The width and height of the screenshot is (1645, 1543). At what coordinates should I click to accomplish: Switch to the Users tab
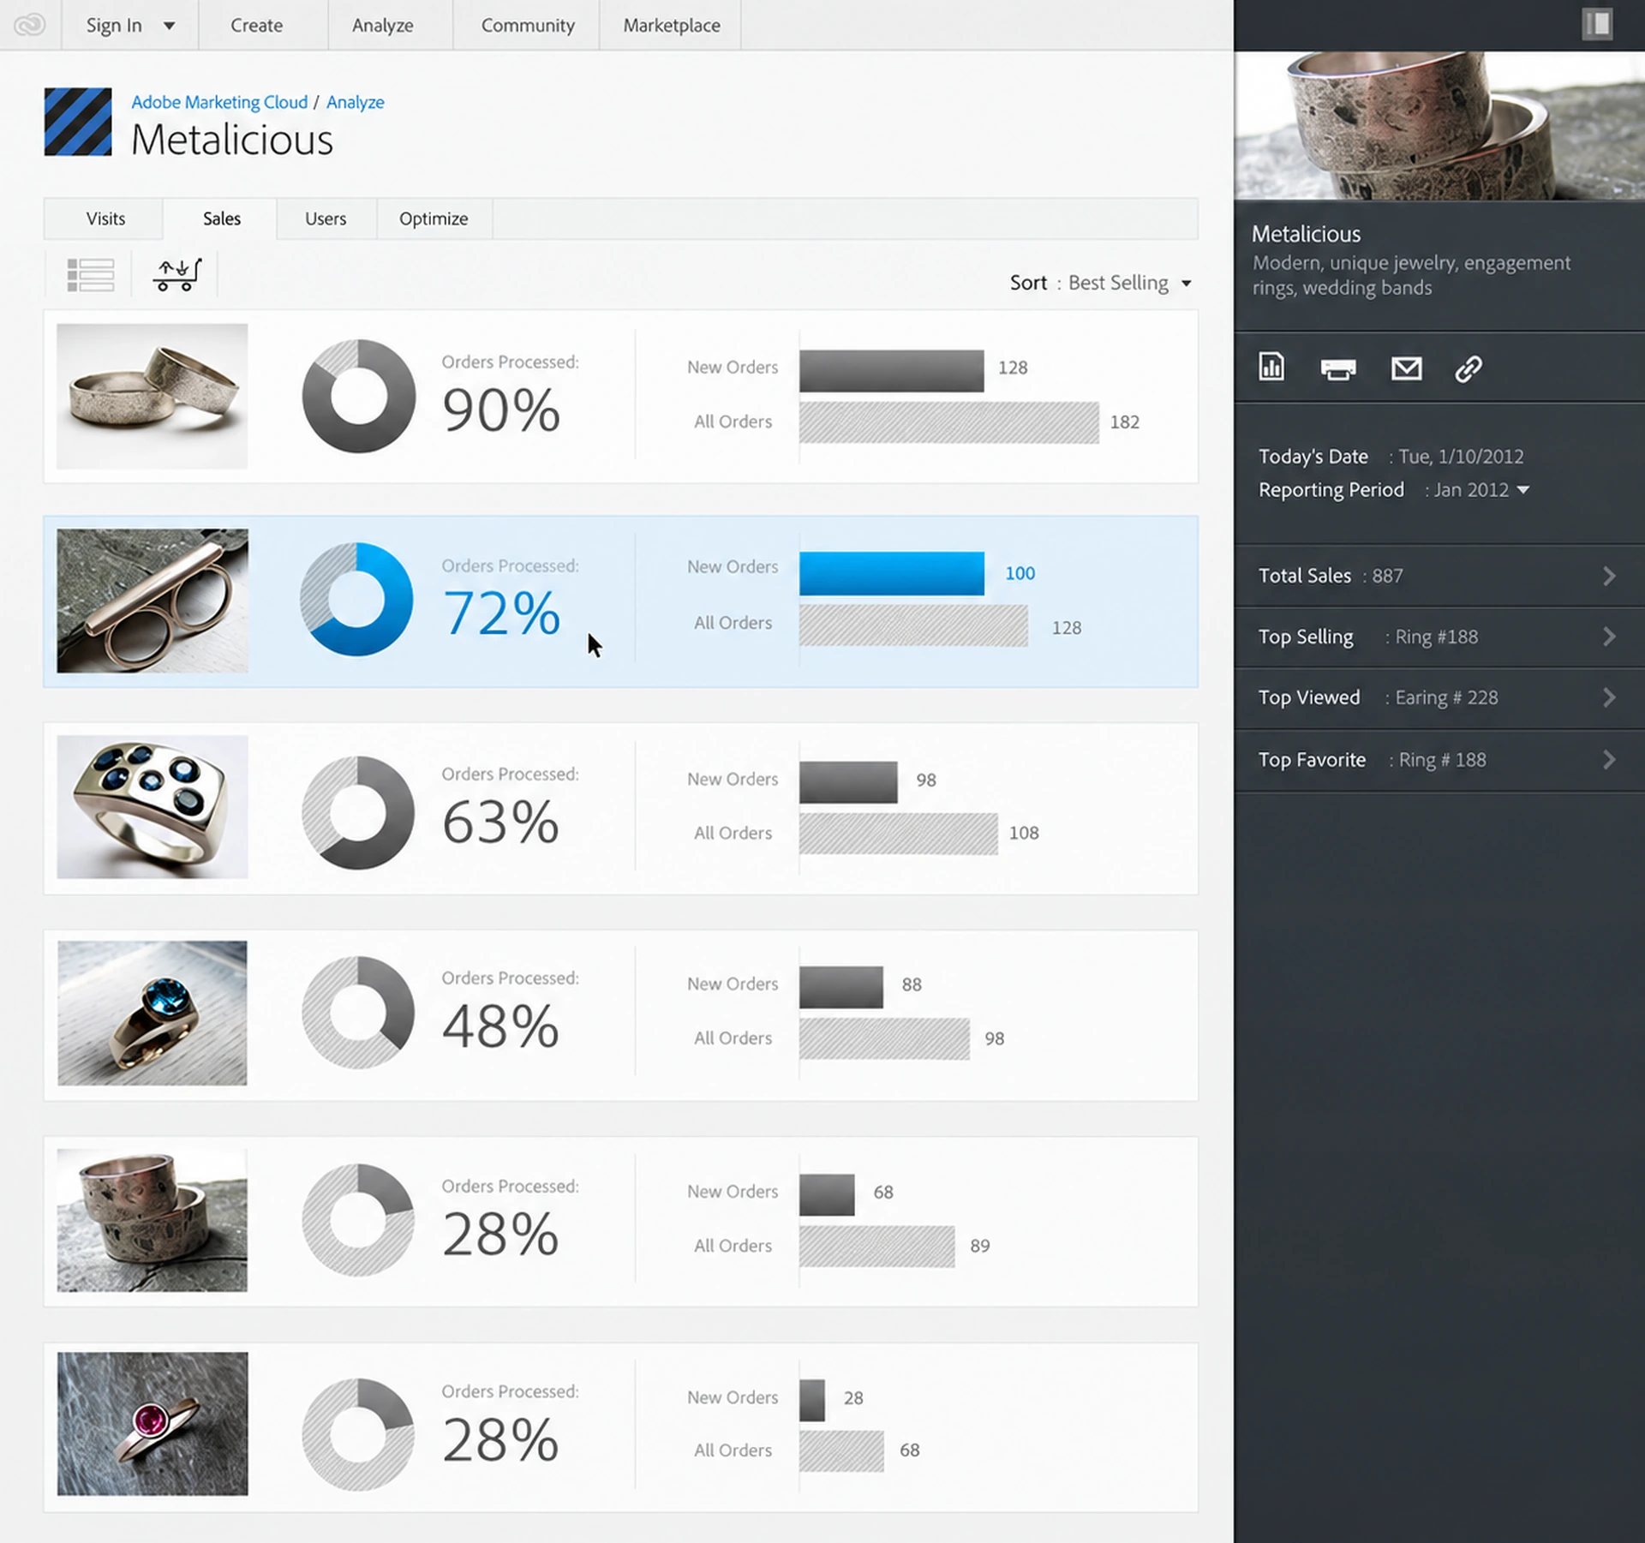coord(326,218)
